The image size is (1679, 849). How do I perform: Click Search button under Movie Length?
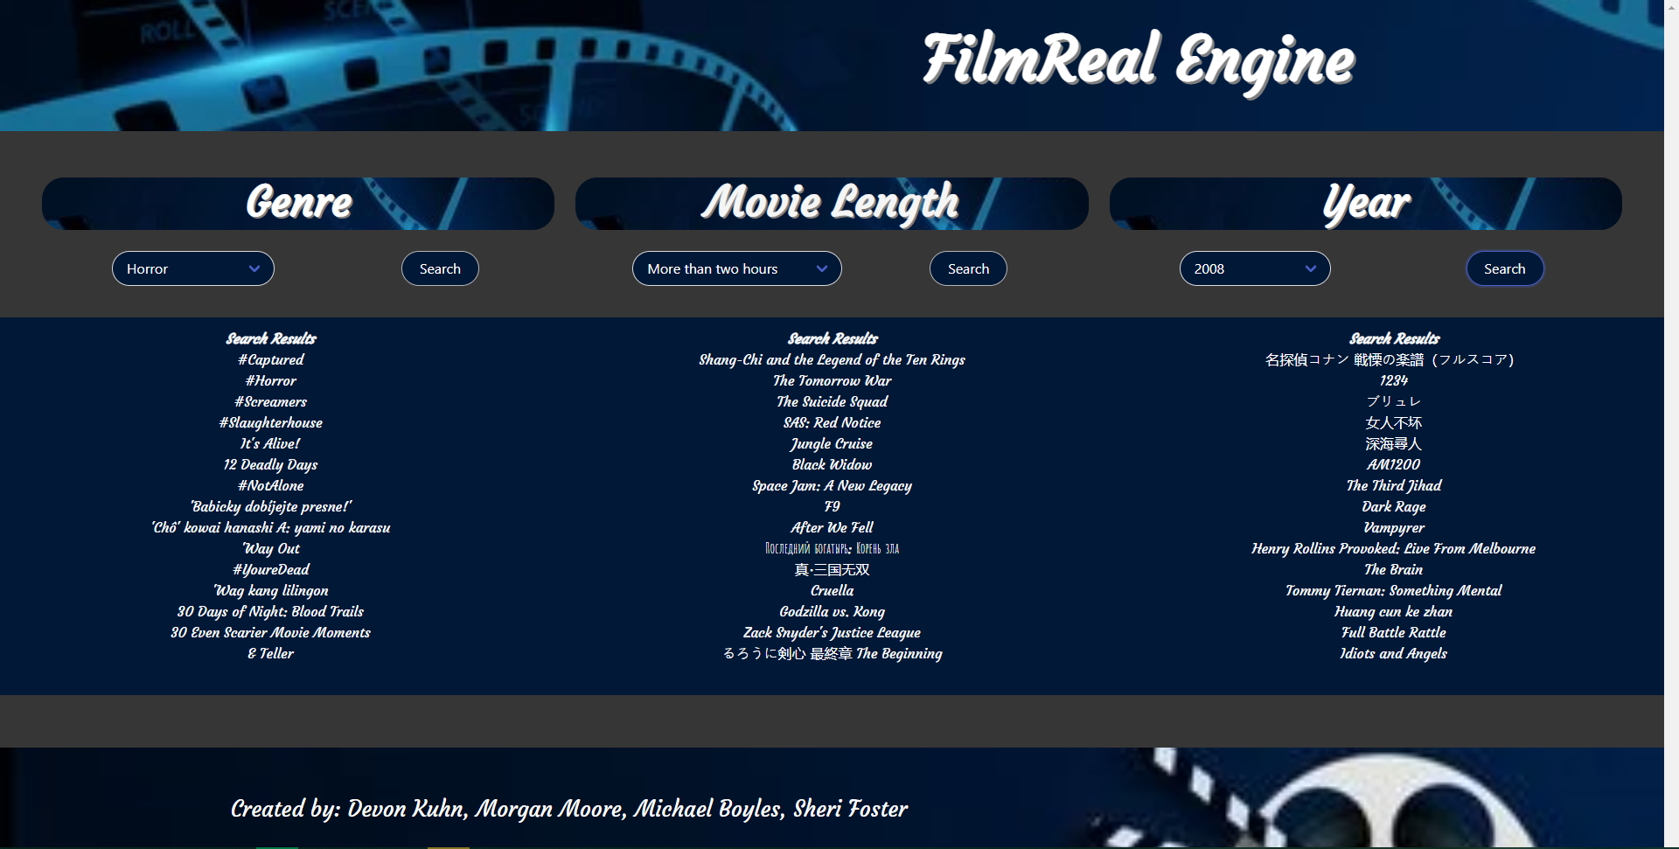point(968,268)
